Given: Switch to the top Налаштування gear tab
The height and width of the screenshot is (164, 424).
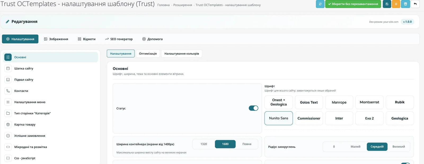Looking at the screenshot, I should (20, 39).
